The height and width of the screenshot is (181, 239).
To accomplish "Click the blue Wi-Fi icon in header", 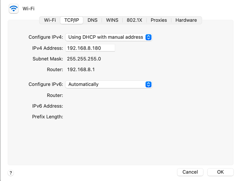I will (14, 9).
